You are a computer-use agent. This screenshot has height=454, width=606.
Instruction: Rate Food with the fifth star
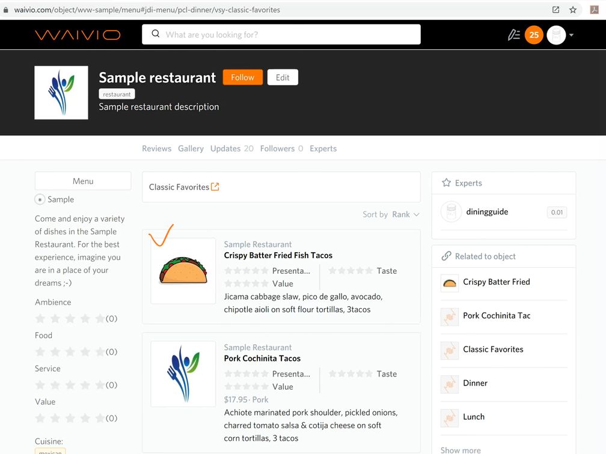pyautogui.click(x=100, y=352)
